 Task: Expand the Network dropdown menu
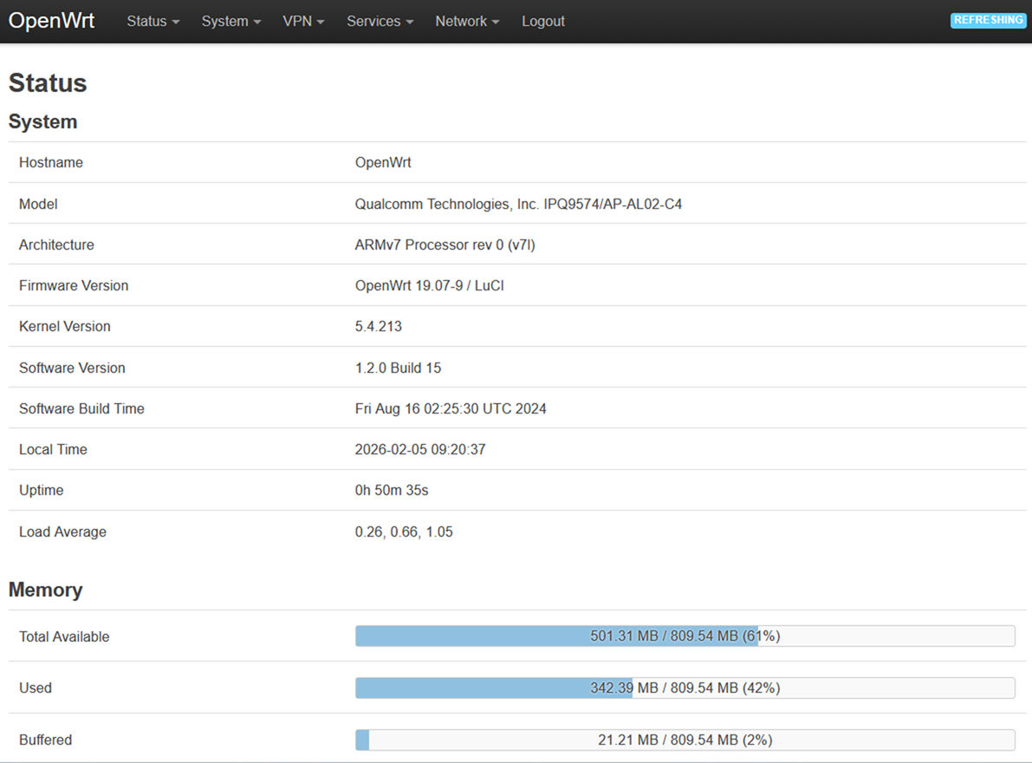pos(467,21)
